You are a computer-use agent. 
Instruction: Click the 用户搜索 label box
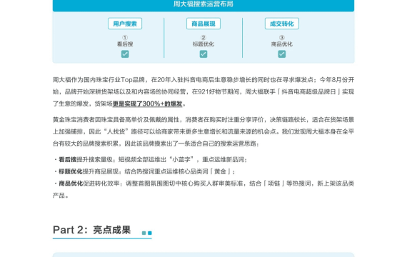(x=125, y=24)
